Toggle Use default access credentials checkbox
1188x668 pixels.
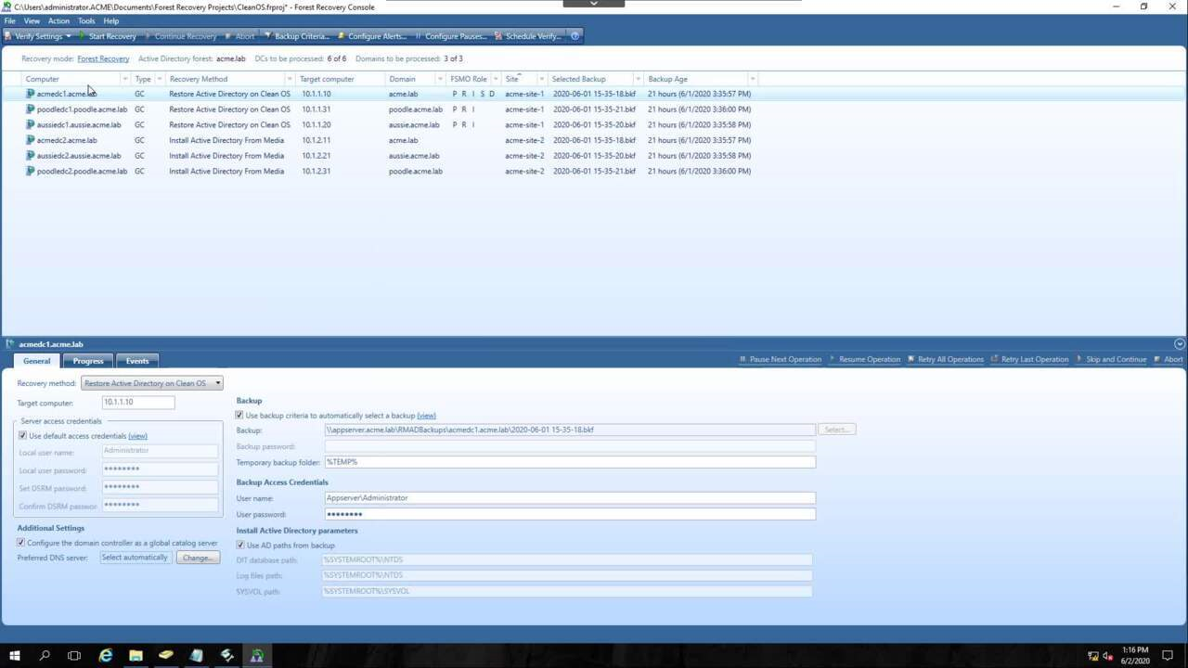[x=23, y=436]
